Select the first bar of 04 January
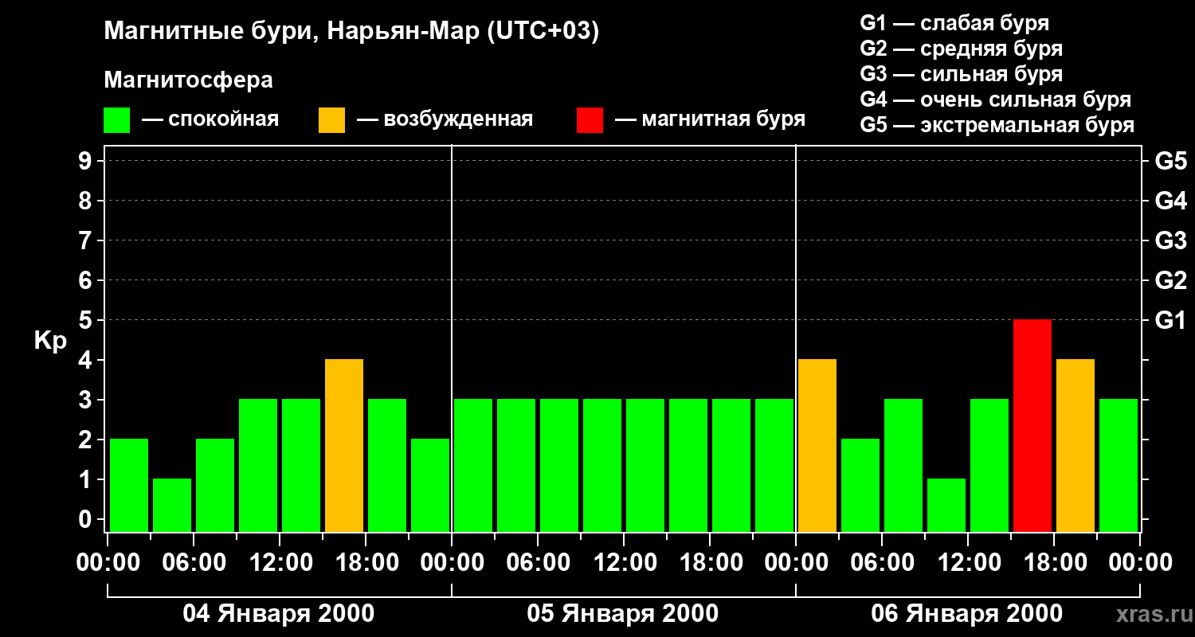 [129, 485]
